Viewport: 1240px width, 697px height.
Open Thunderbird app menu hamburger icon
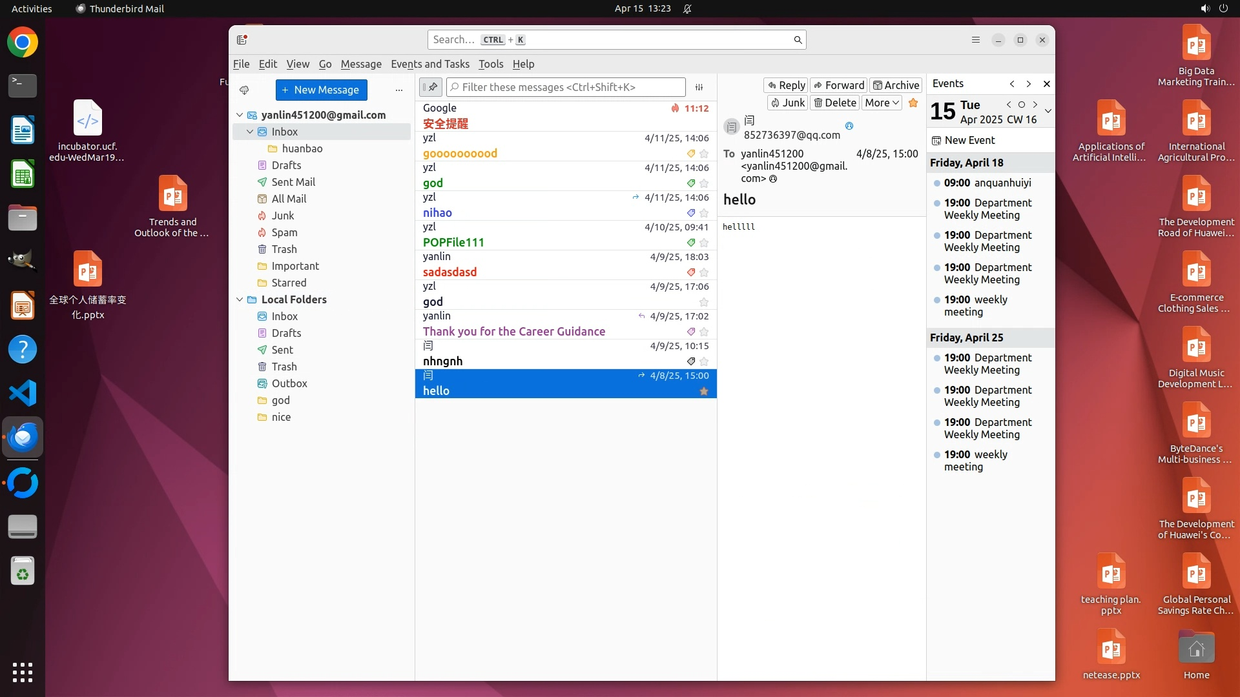pyautogui.click(x=975, y=40)
